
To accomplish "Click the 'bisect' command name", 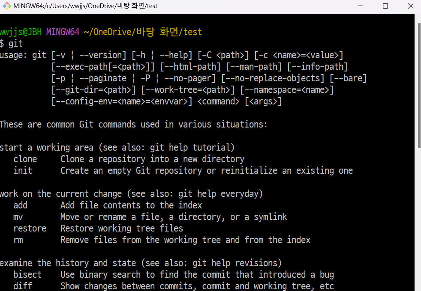I will click(27, 274).
